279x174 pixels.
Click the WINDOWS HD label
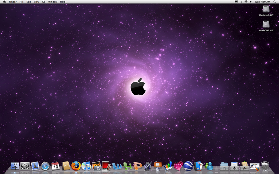point(266,31)
